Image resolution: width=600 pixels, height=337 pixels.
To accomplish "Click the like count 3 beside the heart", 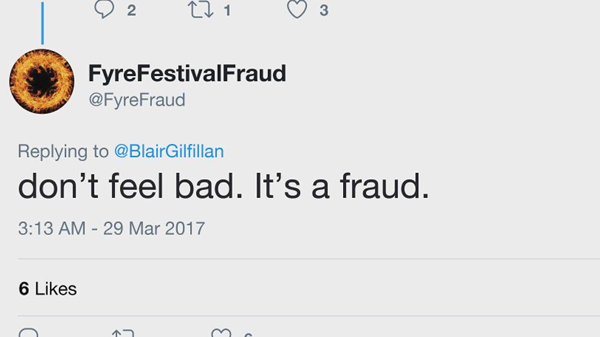I will tap(323, 10).
